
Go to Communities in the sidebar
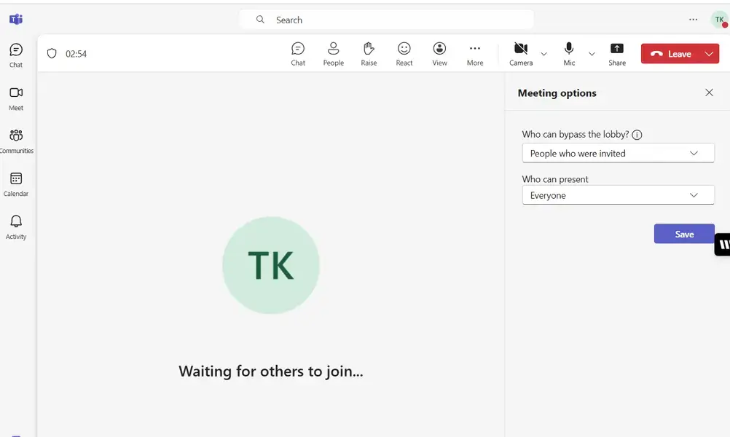point(15,138)
